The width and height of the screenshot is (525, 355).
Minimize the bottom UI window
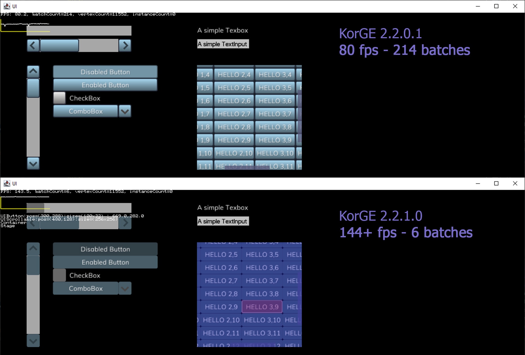click(x=478, y=184)
